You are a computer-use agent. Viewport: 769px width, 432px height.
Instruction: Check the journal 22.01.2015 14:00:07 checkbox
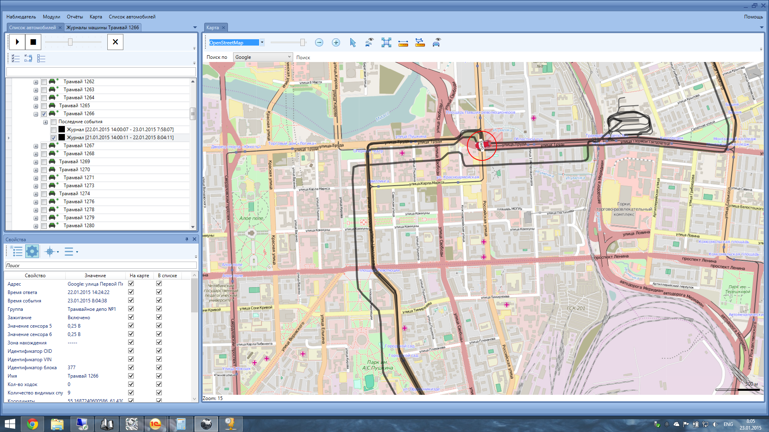click(54, 130)
